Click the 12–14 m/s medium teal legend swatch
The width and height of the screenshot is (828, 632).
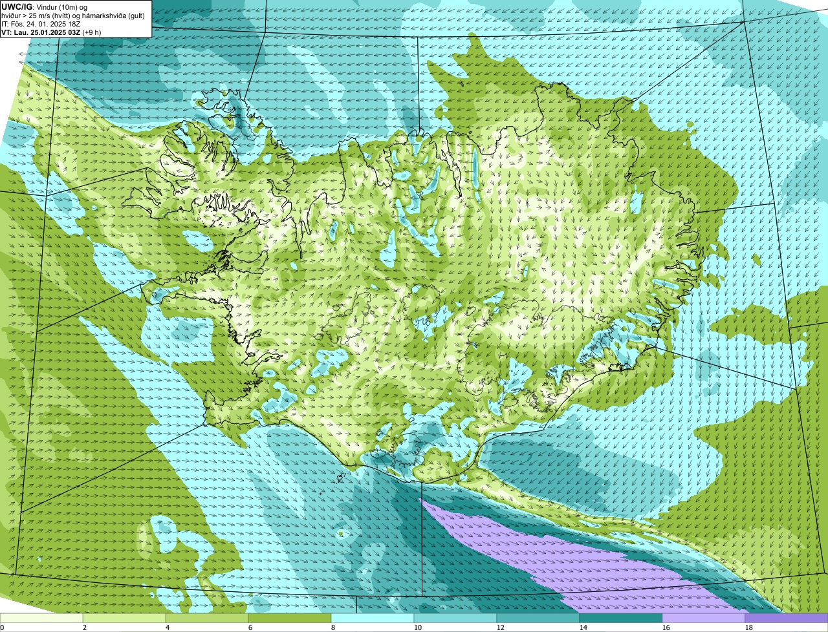click(x=539, y=618)
